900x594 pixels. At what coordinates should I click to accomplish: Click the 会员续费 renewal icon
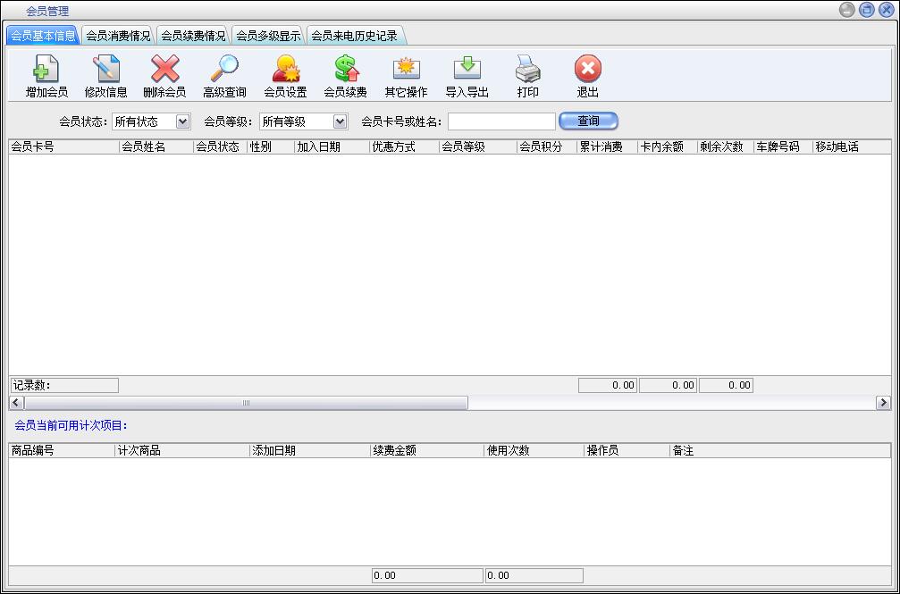pyautogui.click(x=345, y=70)
